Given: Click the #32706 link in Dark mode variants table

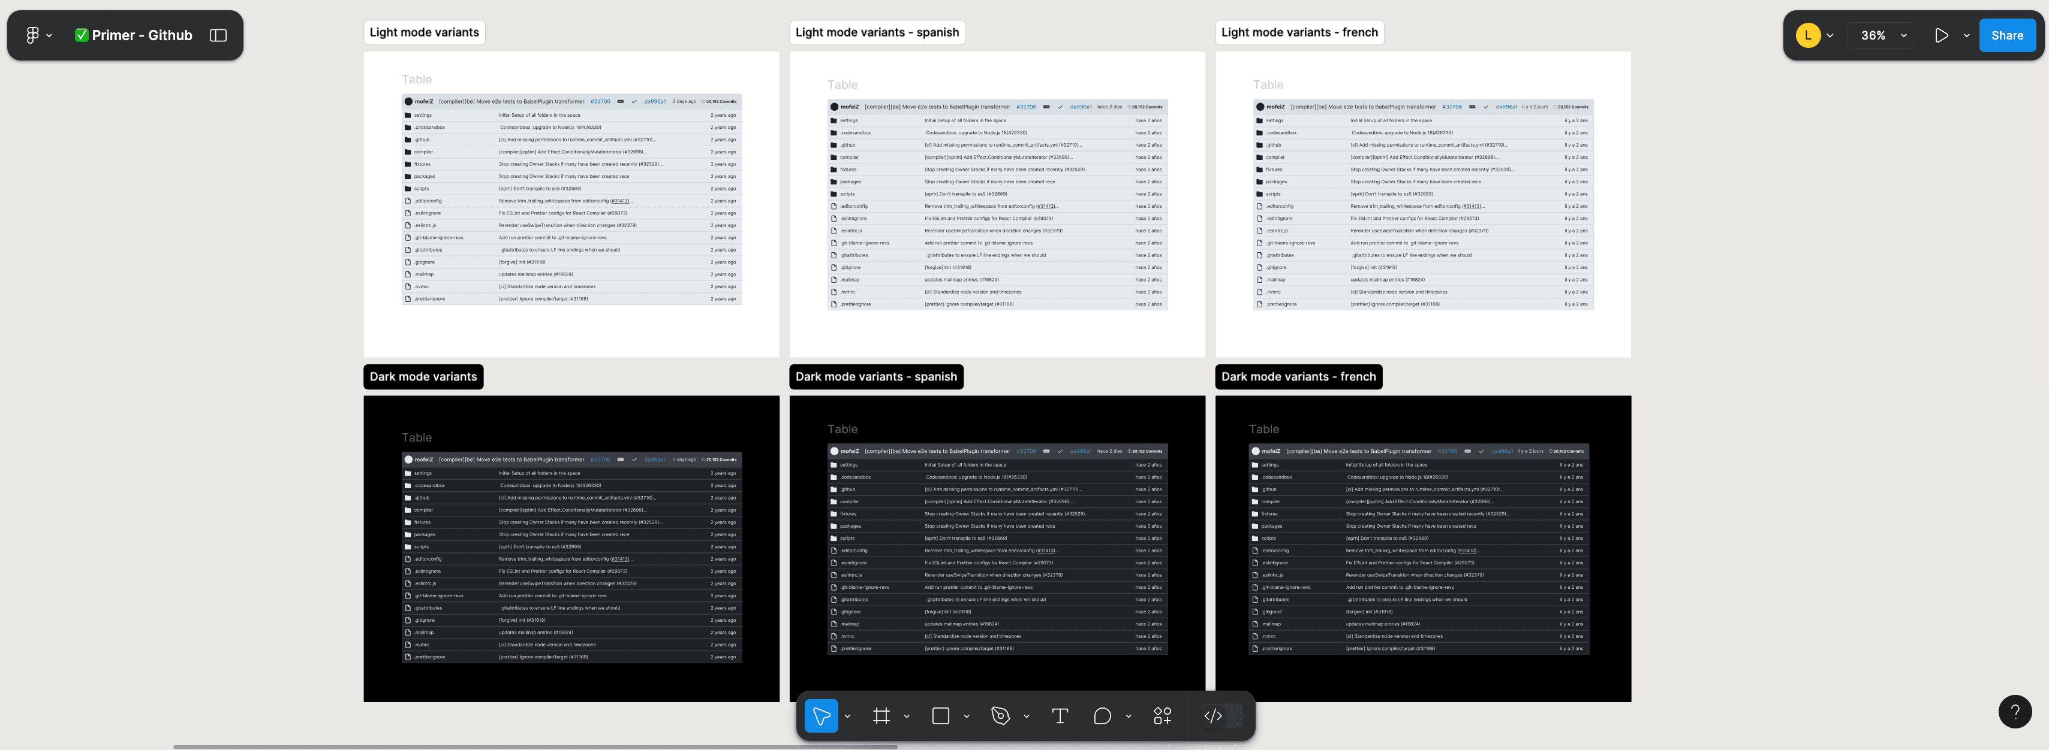Looking at the screenshot, I should 600,460.
